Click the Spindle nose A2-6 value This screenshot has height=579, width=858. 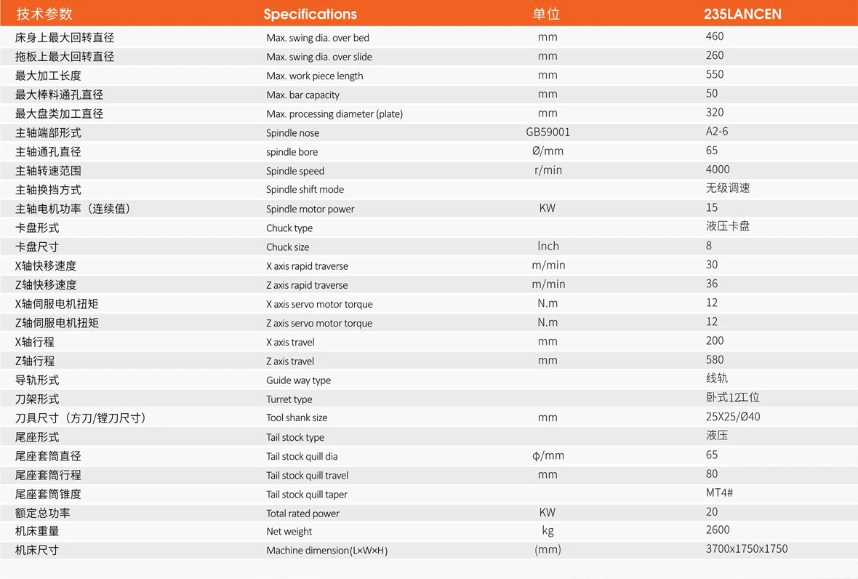point(717,132)
